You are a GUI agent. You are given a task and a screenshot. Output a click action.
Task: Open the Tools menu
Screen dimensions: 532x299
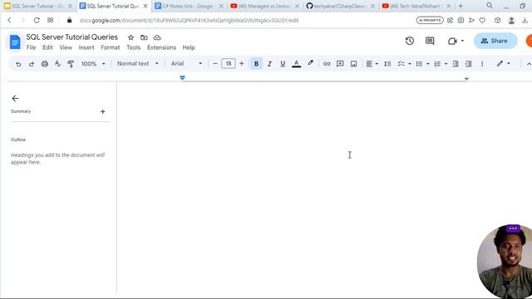(133, 47)
